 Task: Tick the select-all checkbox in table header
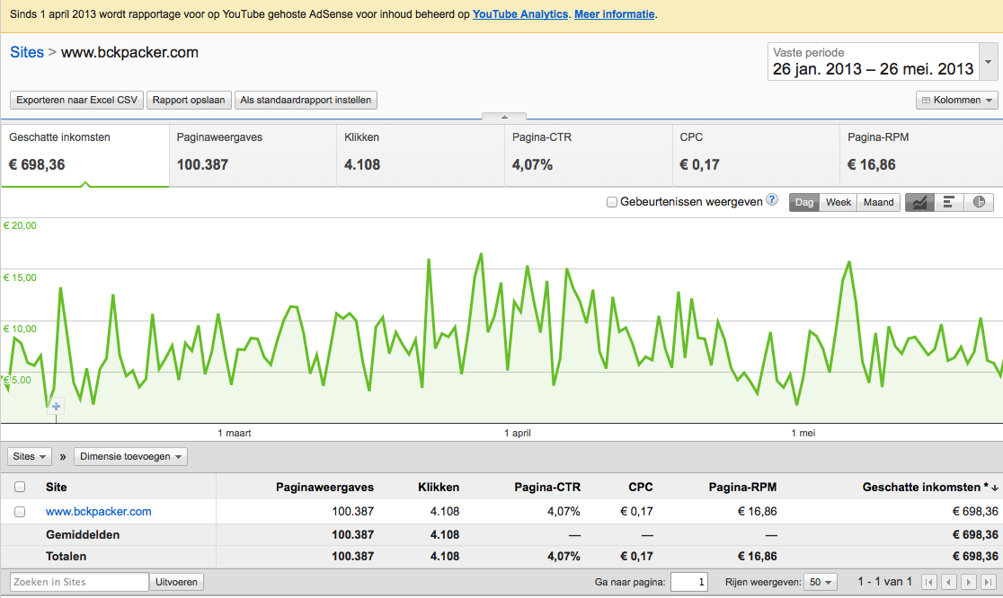pos(20,487)
